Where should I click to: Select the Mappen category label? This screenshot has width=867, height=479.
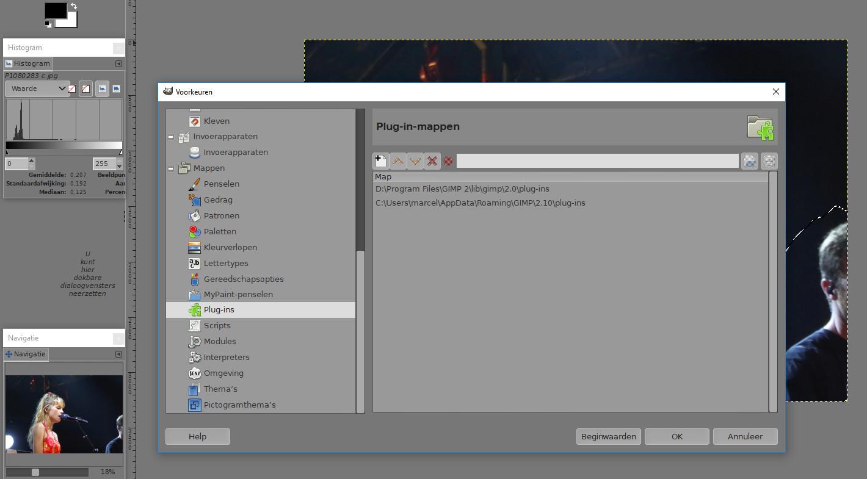pyautogui.click(x=209, y=168)
